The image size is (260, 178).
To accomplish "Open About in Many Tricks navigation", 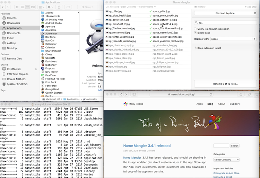I will point(222,104).
